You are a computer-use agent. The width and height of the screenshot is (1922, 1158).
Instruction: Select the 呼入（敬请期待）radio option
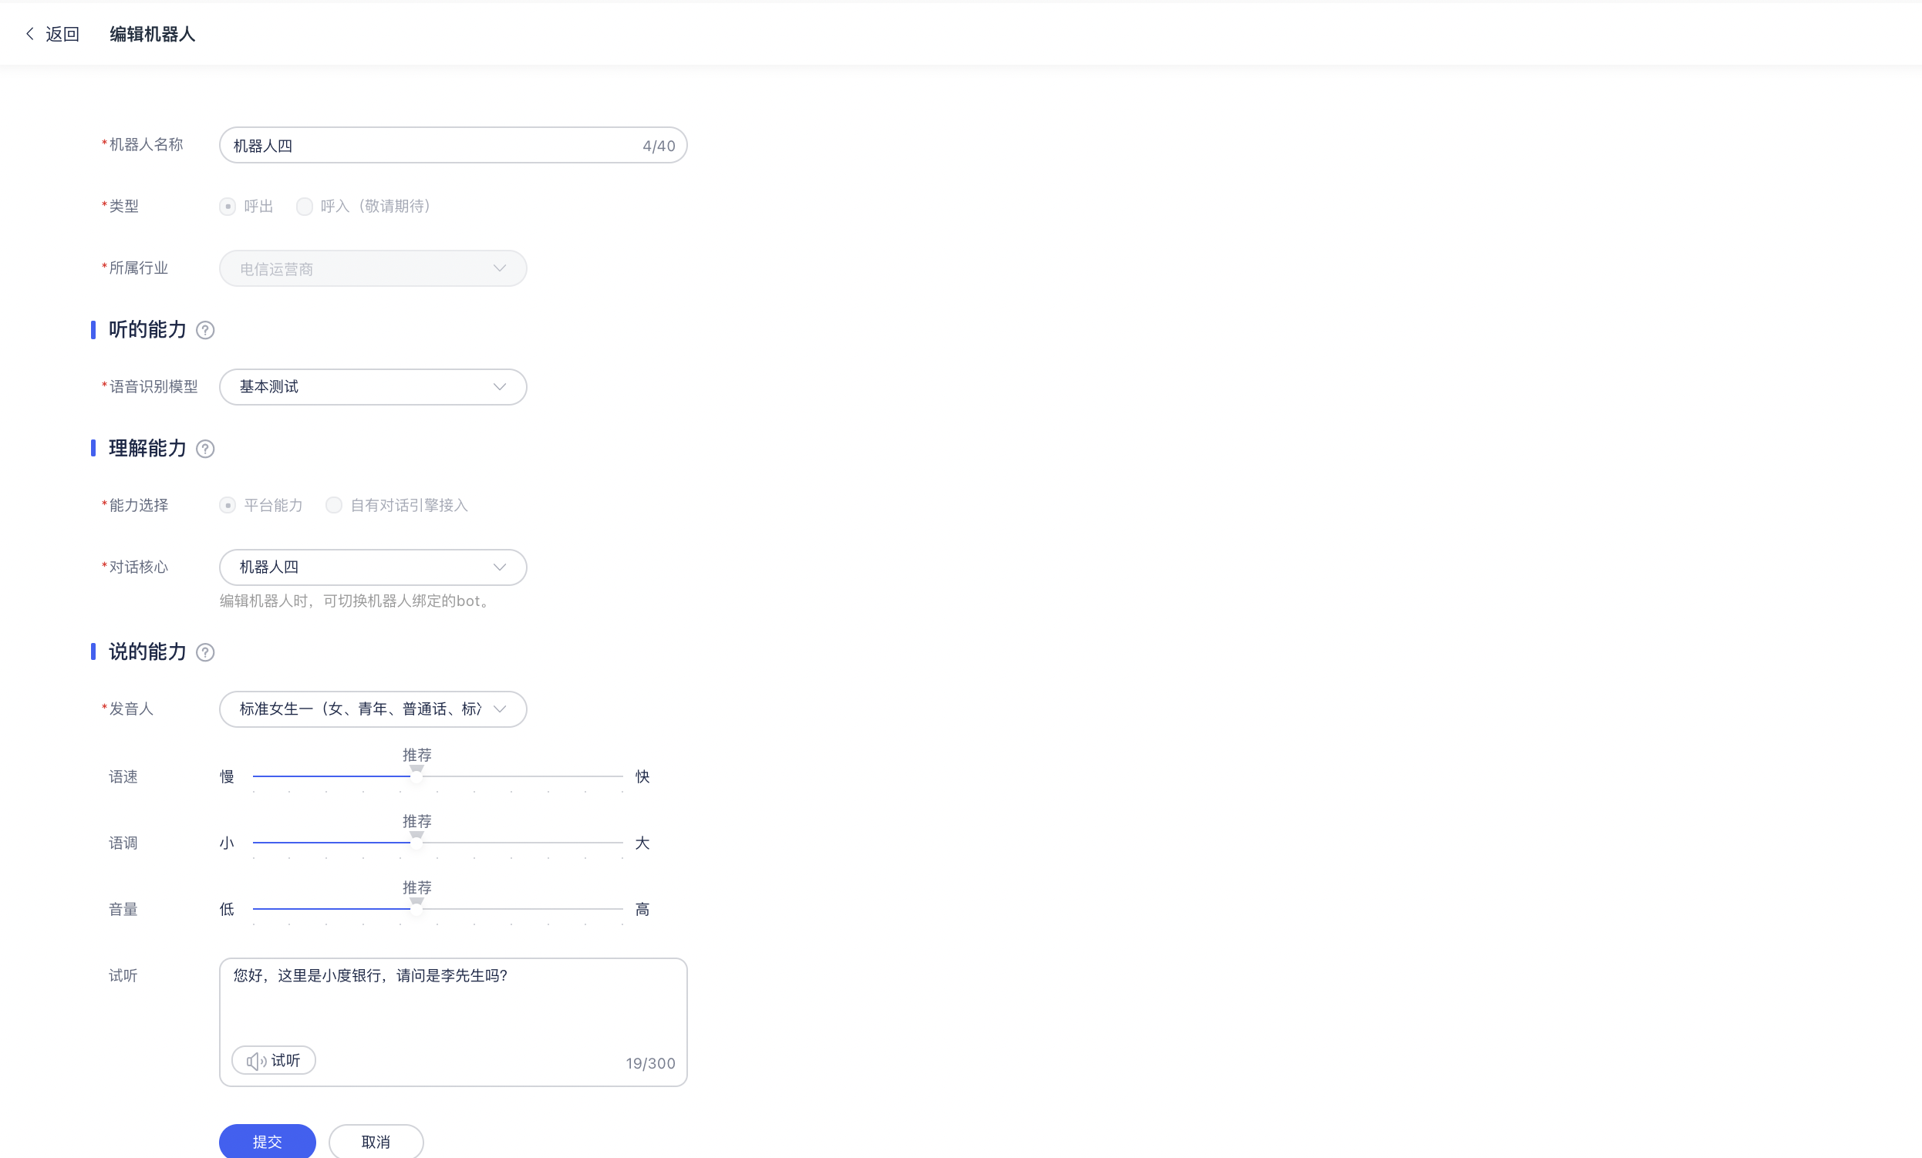click(304, 207)
